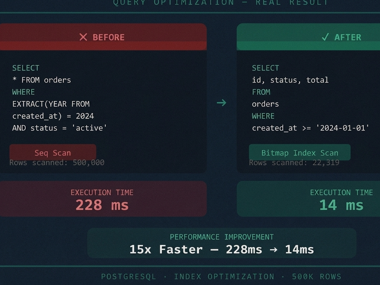Click the red X icon beside BEFORE
The image size is (380, 285).
pos(83,37)
